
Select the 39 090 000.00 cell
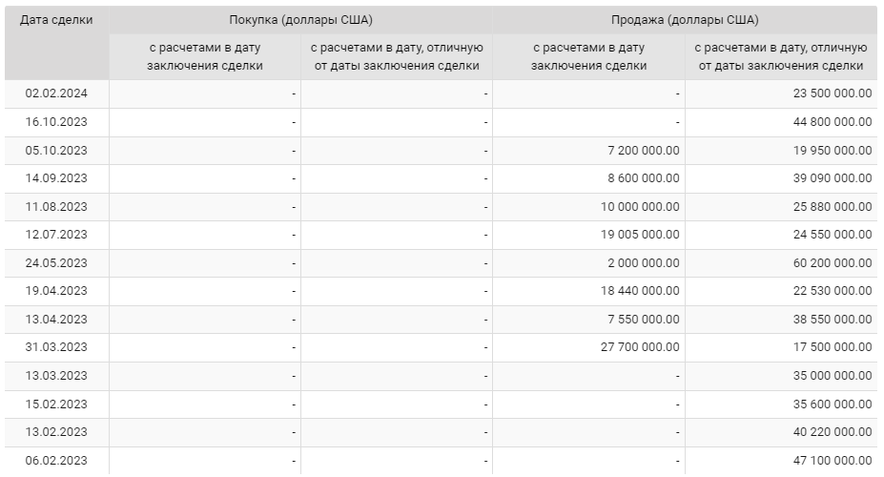(x=833, y=178)
